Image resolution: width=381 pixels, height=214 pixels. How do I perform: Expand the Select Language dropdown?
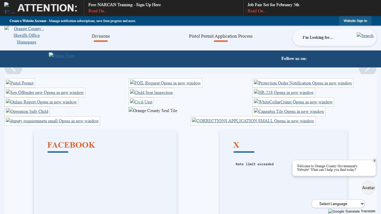(338, 204)
